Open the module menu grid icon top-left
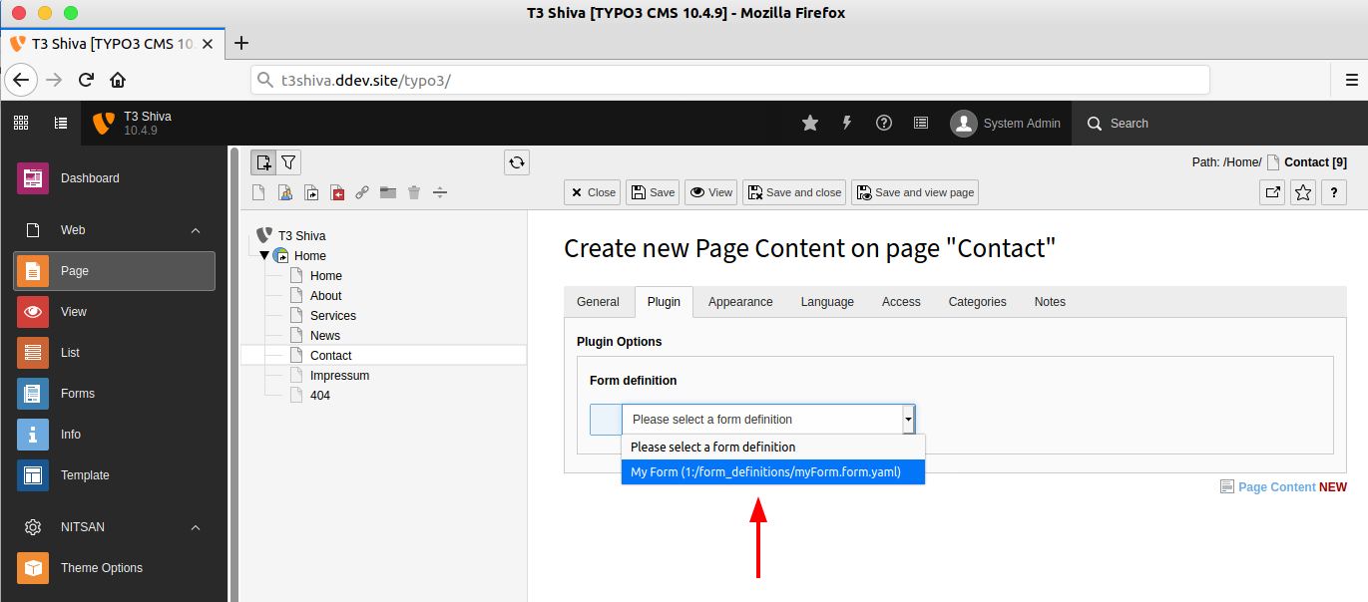The width and height of the screenshot is (1368, 602). coord(20,122)
